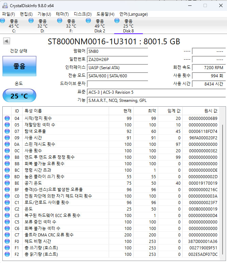Click blue status icon of attribute 09
Image resolution: width=227 pixels, height=263 pixels.
click(7, 138)
